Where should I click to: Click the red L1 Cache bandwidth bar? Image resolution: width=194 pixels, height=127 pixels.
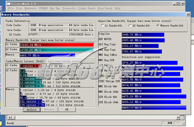(x=57, y=45)
